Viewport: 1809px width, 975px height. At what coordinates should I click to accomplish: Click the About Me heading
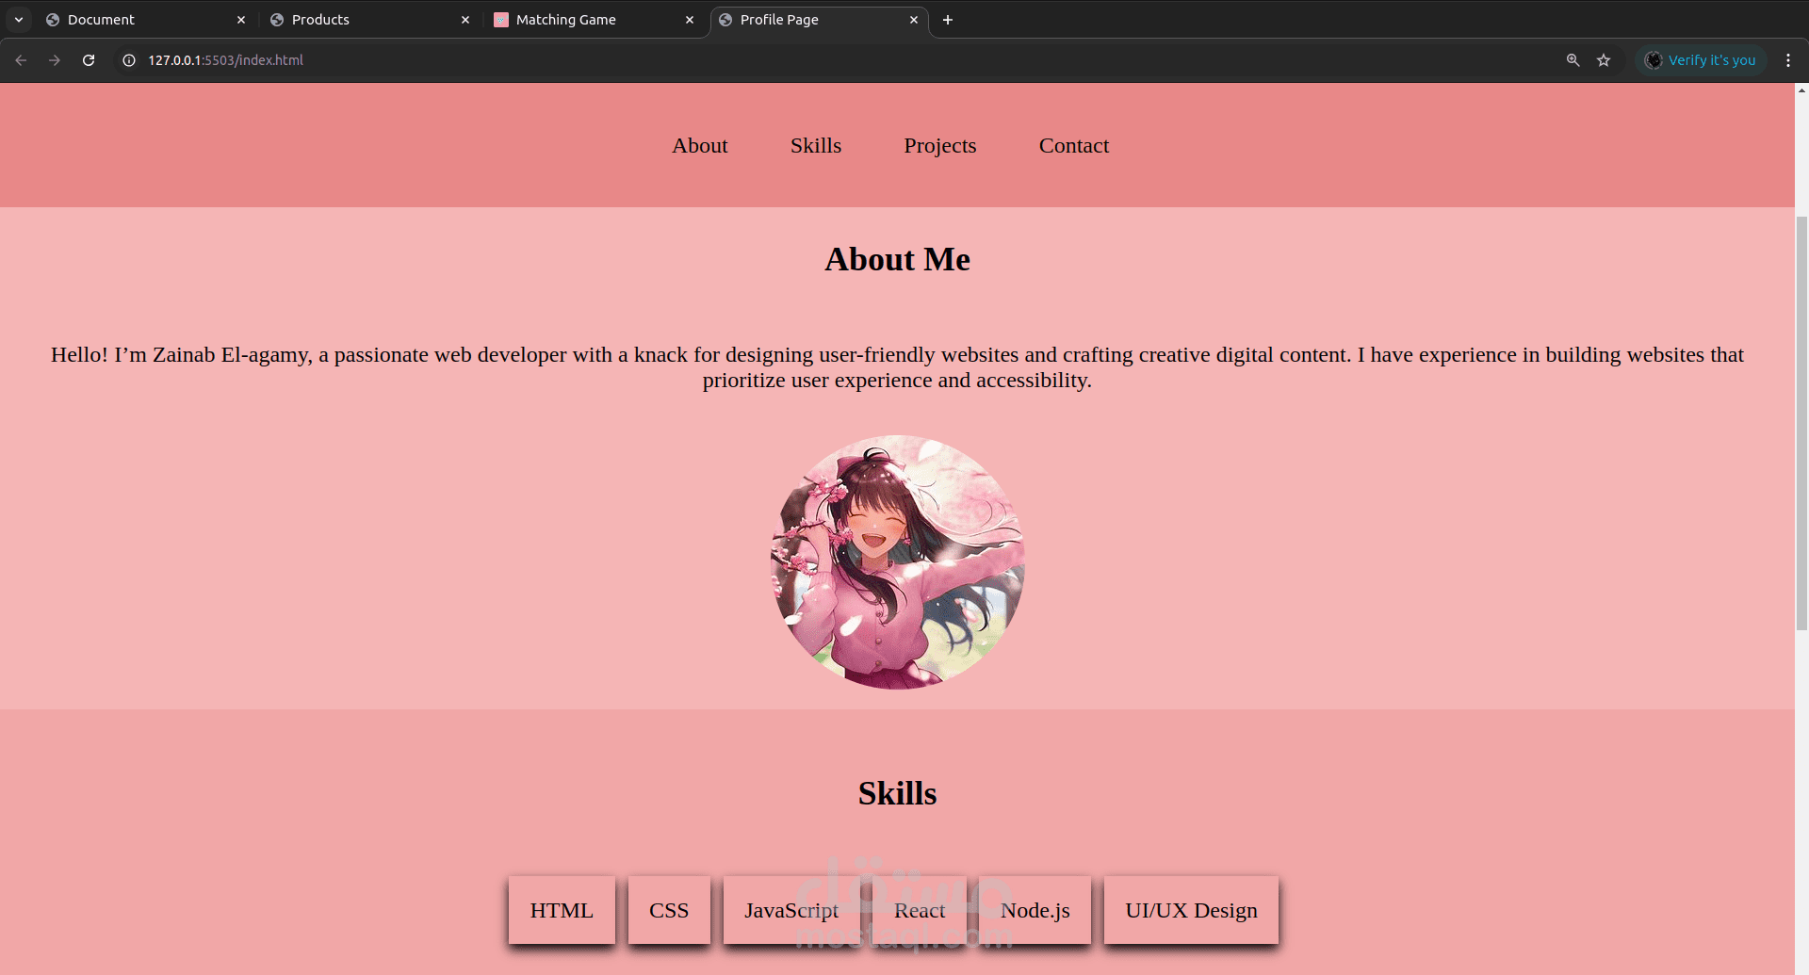[x=897, y=259]
